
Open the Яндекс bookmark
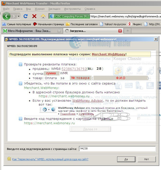135,24
